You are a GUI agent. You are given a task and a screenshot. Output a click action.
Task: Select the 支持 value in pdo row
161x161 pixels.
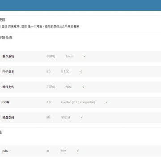coord(63,151)
